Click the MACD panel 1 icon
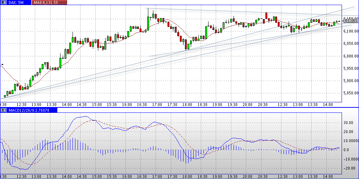 (3, 110)
